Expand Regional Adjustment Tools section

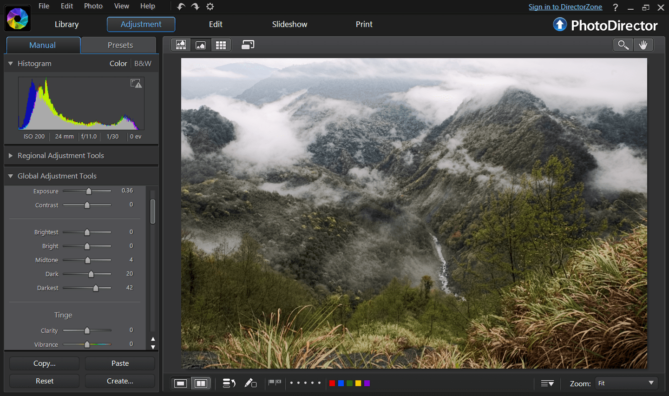coord(10,156)
